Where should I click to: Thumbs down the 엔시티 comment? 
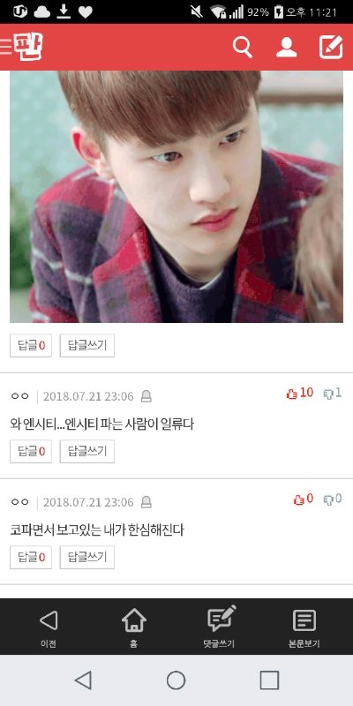[x=333, y=393]
